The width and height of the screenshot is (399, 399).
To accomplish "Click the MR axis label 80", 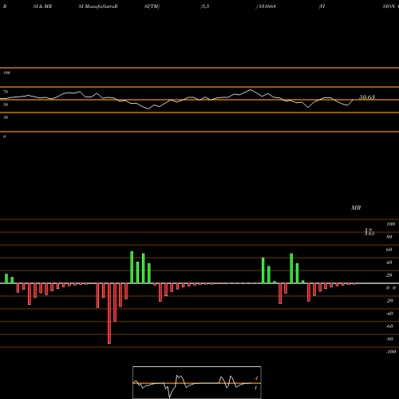I will point(389,237).
